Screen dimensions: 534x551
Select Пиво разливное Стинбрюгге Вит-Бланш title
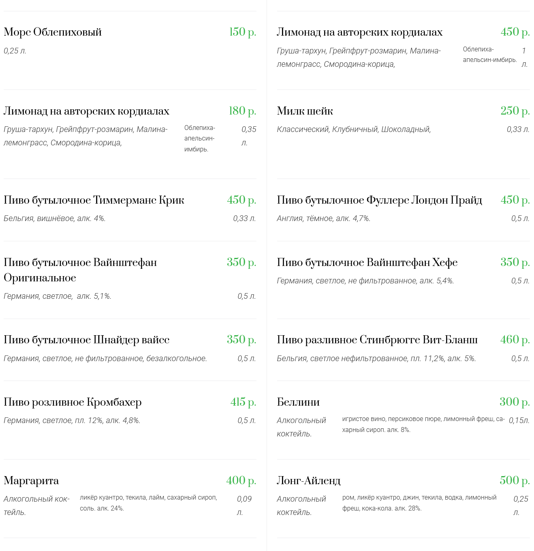(x=377, y=340)
